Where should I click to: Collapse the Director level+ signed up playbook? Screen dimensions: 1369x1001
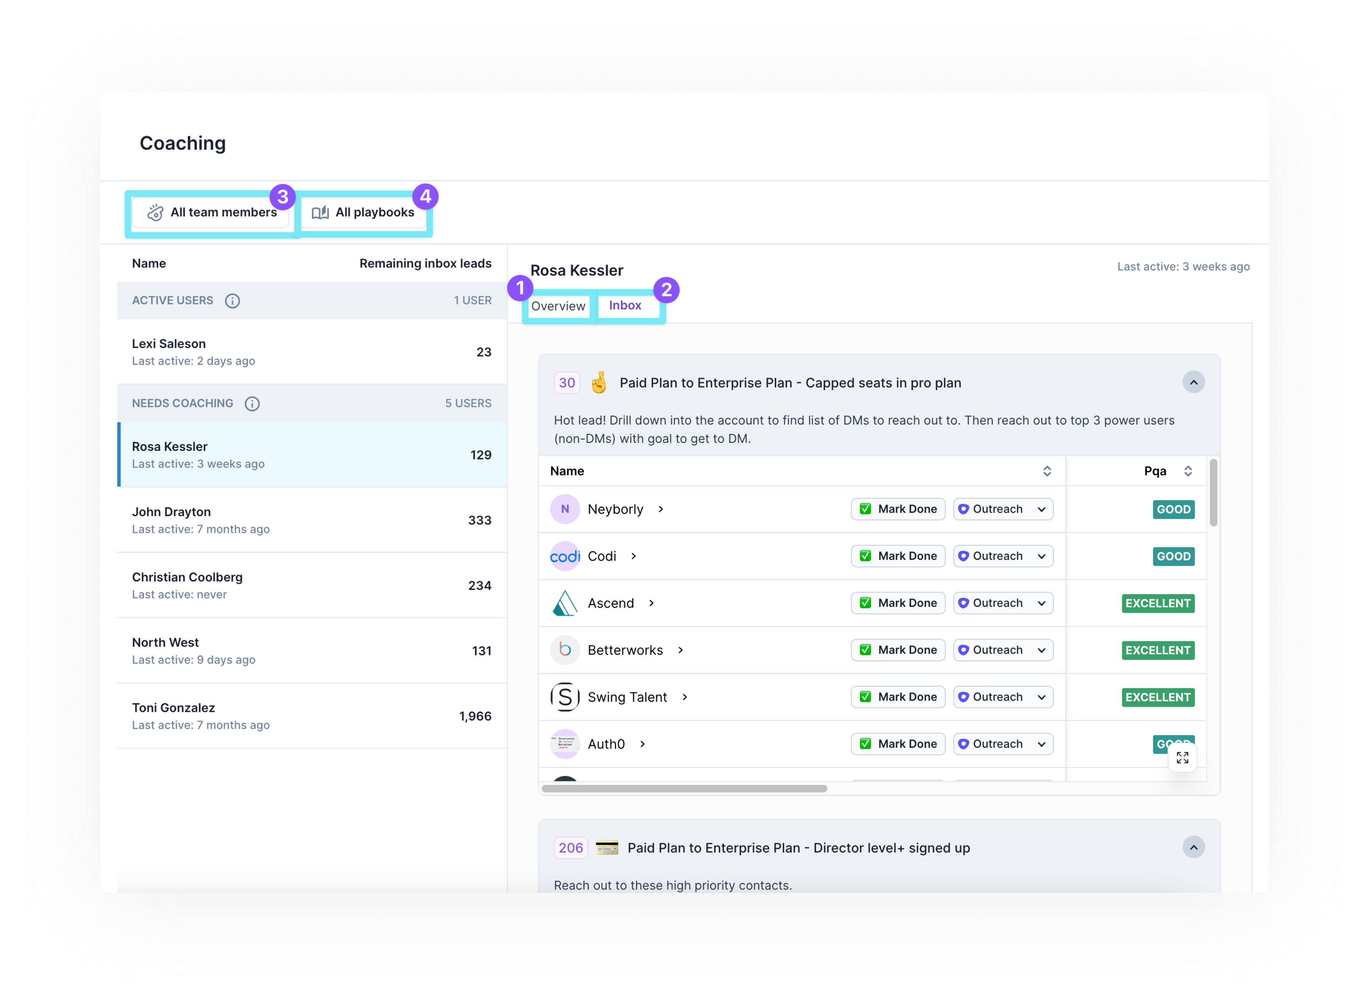pyautogui.click(x=1193, y=847)
